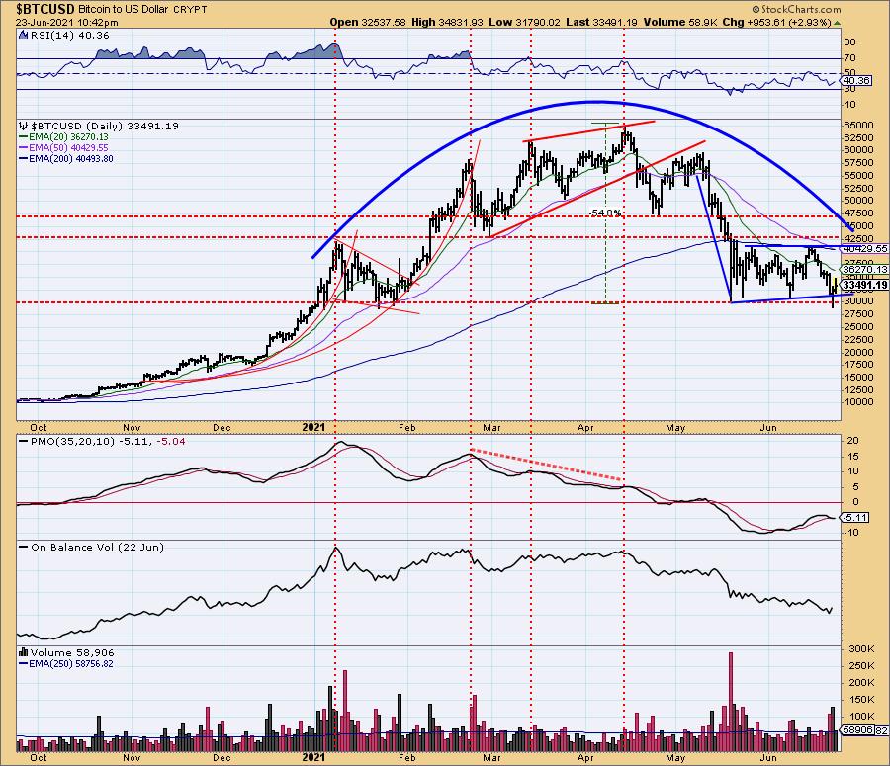Click the 30000 price axis label

click(858, 301)
